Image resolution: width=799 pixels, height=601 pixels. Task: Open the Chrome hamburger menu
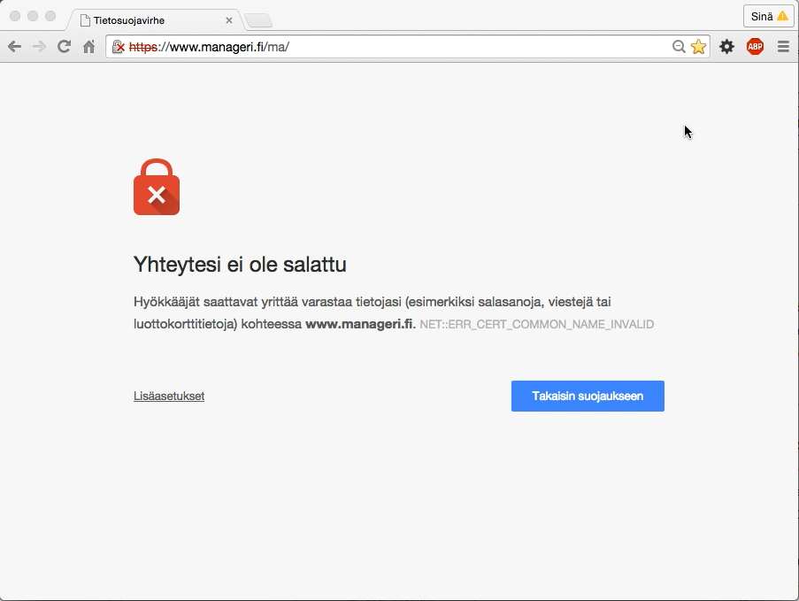[783, 47]
